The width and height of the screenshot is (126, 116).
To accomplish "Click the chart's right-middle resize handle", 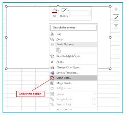I will point(110,37).
